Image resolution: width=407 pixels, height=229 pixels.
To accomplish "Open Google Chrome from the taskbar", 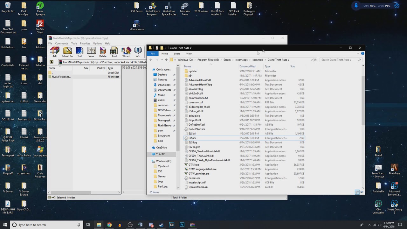I will point(109,225).
